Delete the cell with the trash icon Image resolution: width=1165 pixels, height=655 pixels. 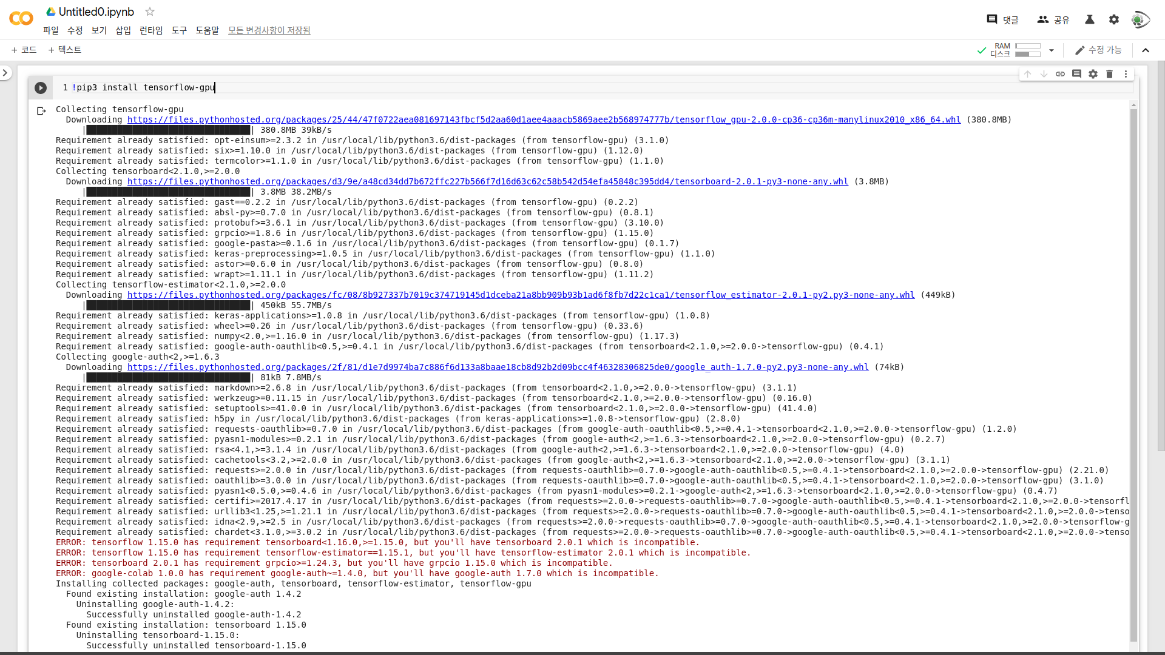tap(1109, 74)
